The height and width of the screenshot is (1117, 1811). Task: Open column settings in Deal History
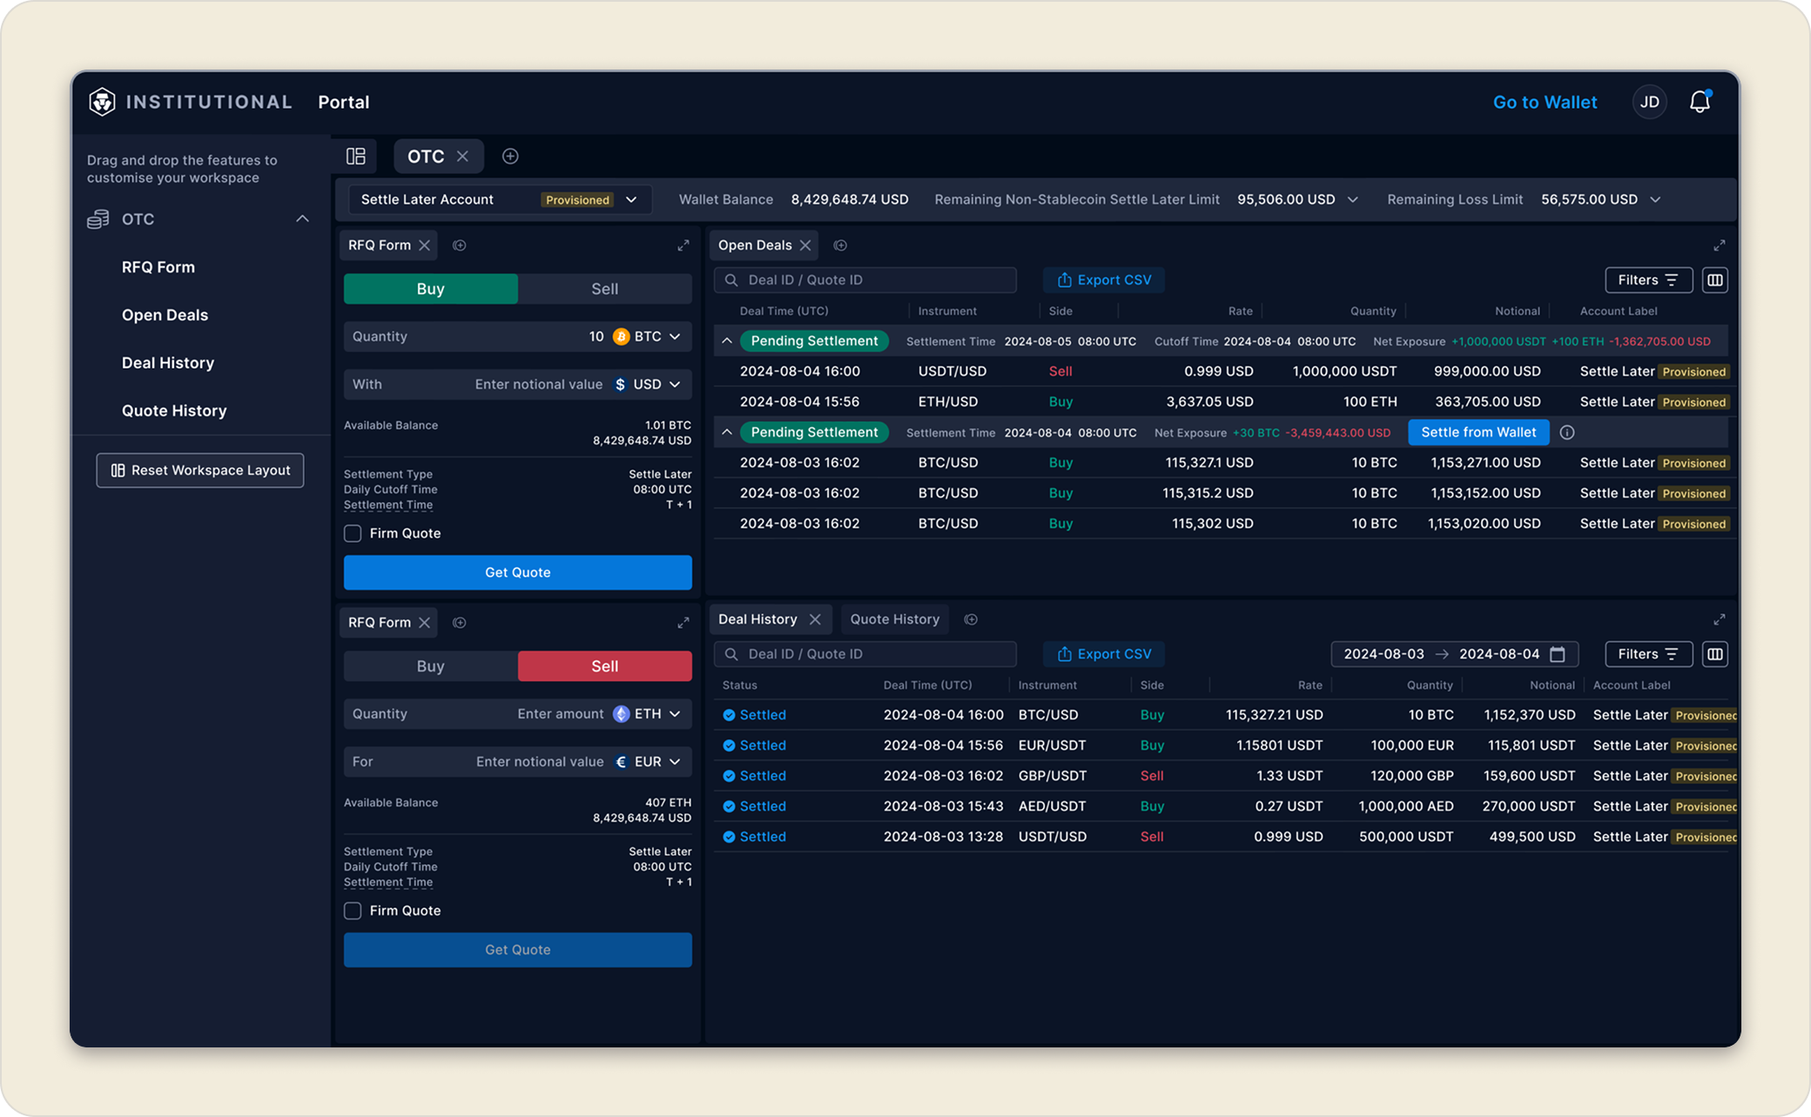pyautogui.click(x=1715, y=654)
